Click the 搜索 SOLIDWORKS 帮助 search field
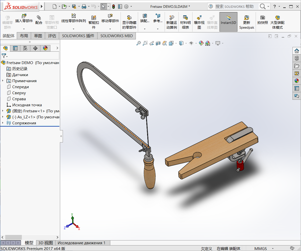Screen dimensions: 301x251 234,6
